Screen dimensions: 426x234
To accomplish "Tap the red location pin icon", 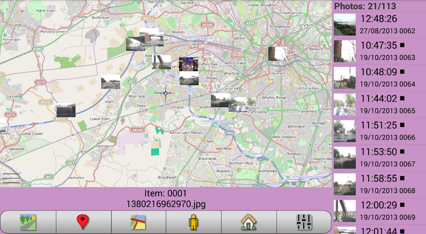I will [x=83, y=222].
